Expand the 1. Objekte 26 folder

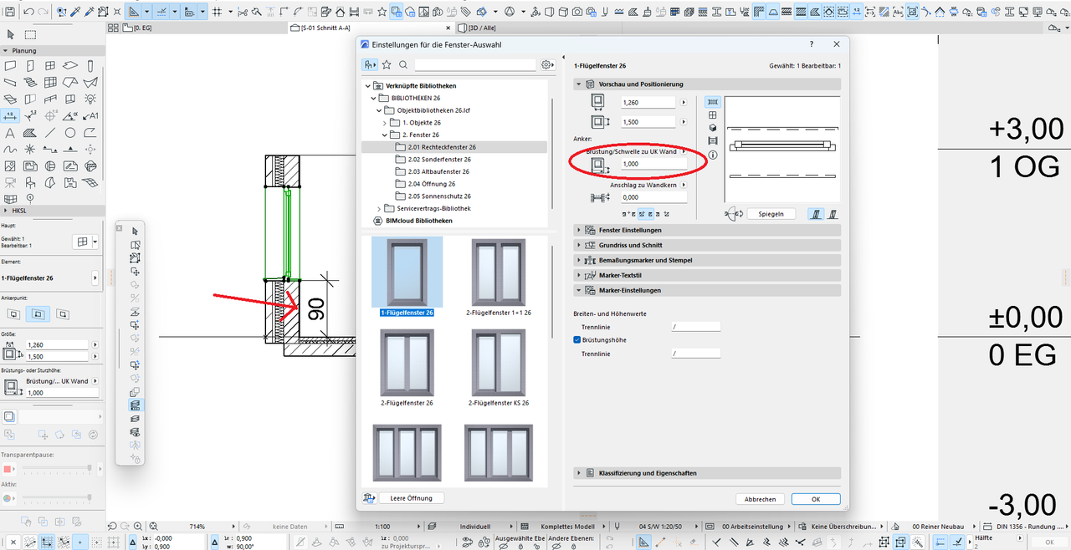384,122
